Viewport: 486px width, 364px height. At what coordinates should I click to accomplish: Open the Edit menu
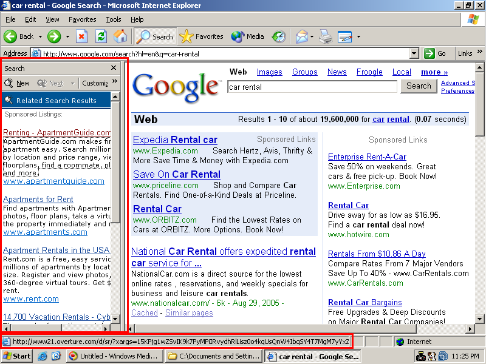(30, 19)
